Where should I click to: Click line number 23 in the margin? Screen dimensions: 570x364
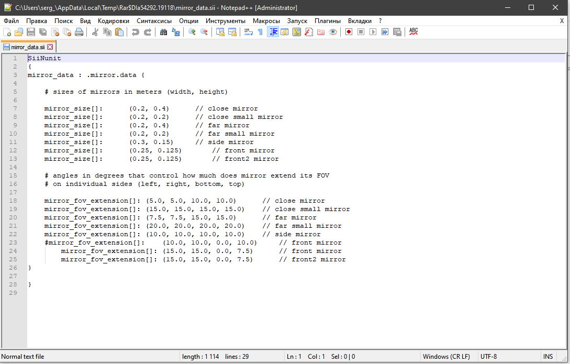pyautogui.click(x=13, y=242)
